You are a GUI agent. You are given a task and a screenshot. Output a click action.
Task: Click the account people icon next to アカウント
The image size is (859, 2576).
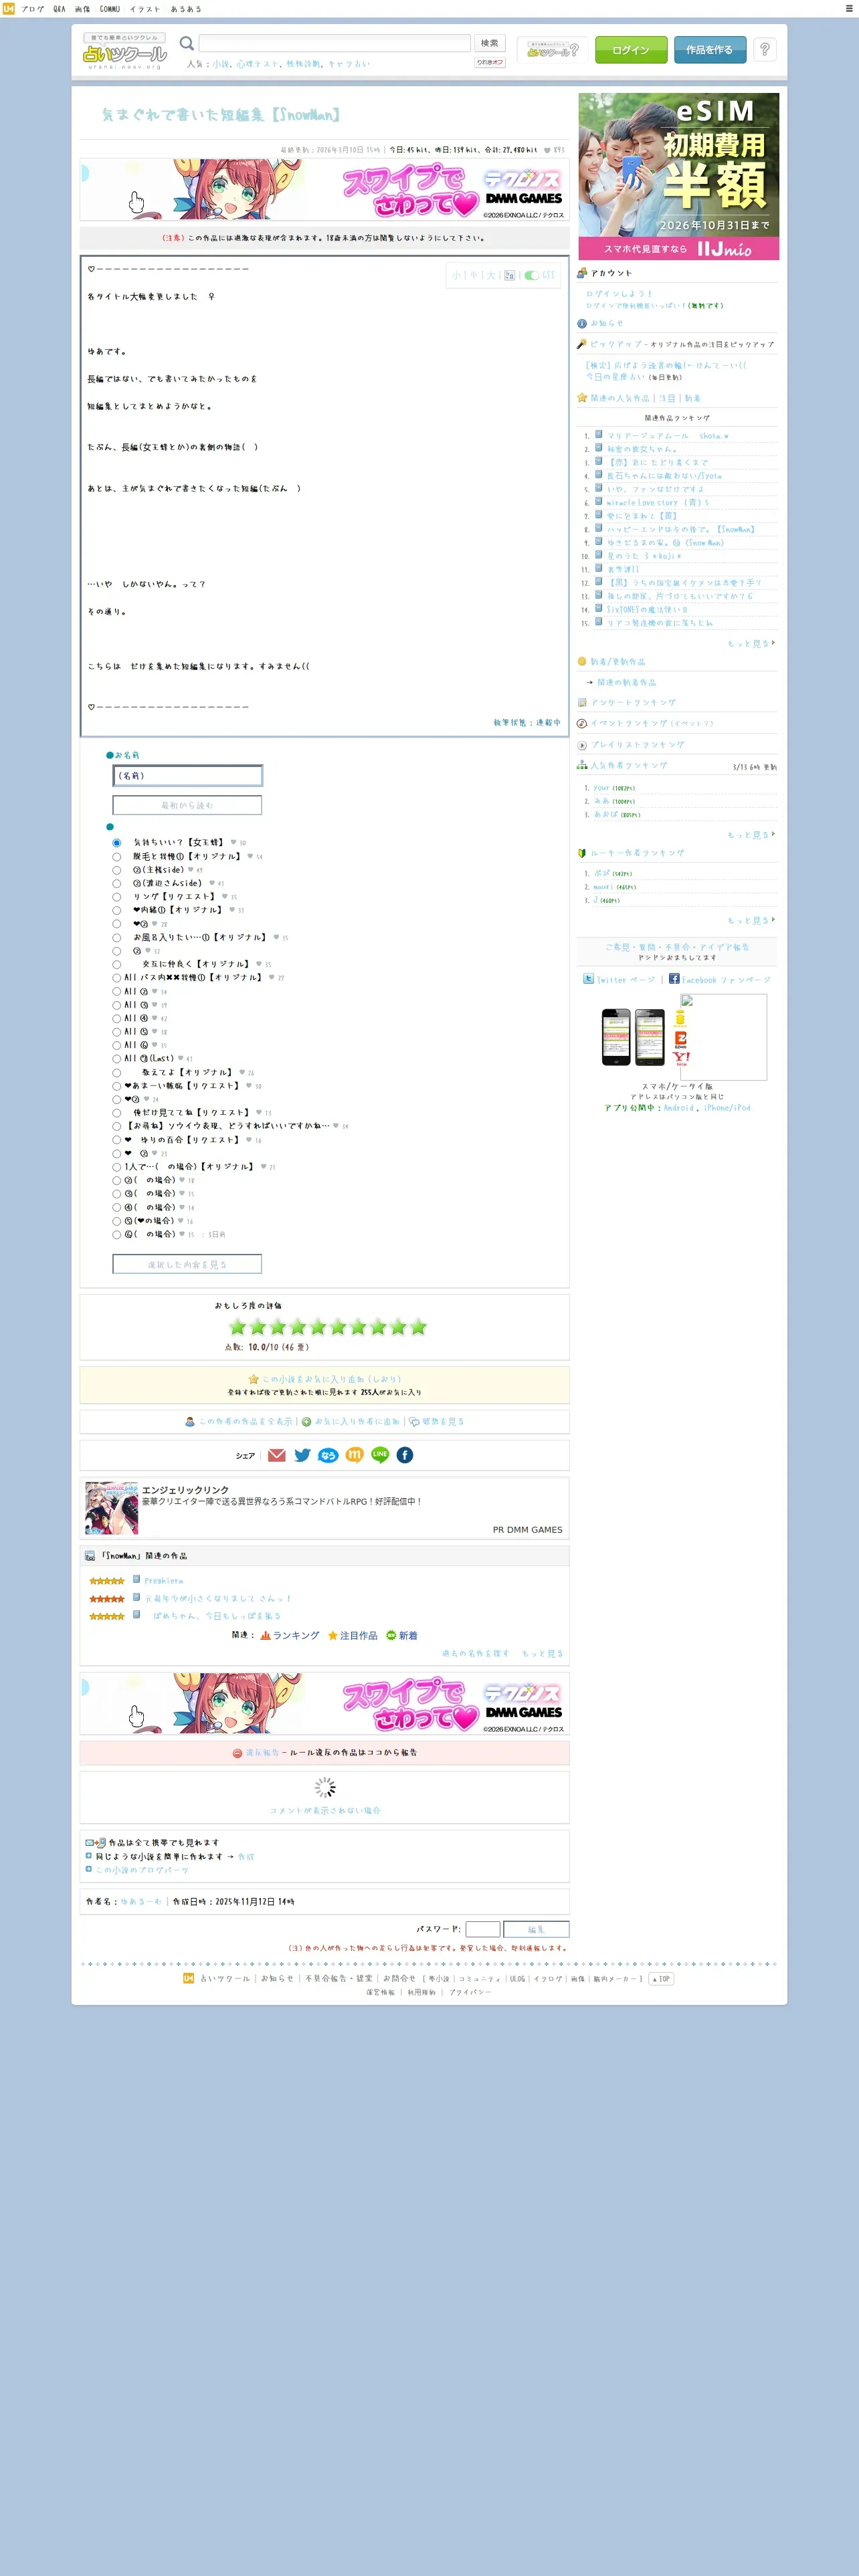582,272
